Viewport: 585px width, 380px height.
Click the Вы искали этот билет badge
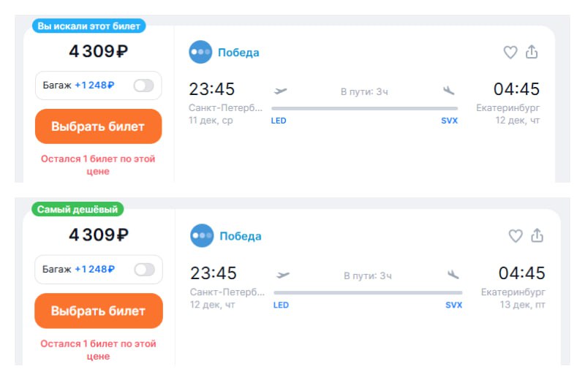tap(88, 26)
